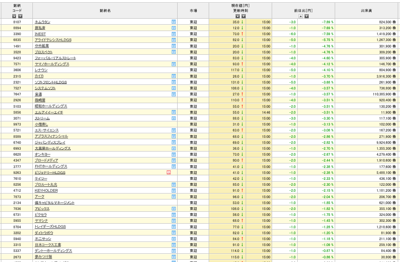The width and height of the screenshot is (400, 262).
Task: Open the 夢みつけ隊 stock link
Action: (43, 257)
